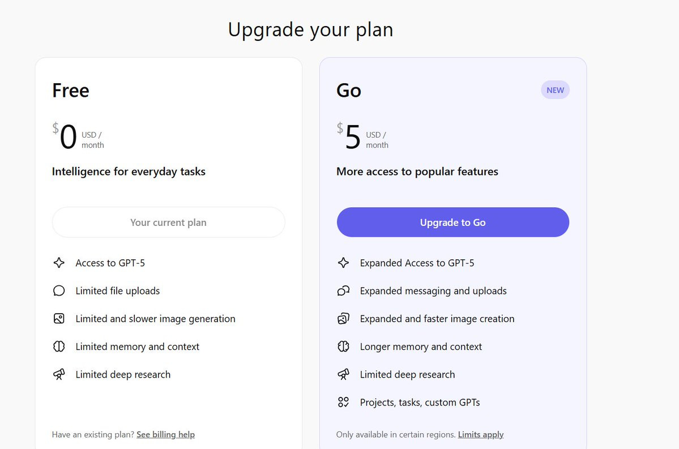
Task: Click the Free plan title
Action: coord(71,91)
